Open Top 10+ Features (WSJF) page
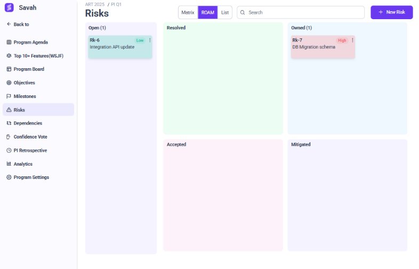Viewport: 419px width, 269px height. click(x=38, y=55)
